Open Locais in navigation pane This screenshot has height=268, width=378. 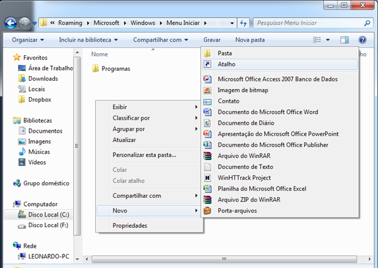click(31, 89)
